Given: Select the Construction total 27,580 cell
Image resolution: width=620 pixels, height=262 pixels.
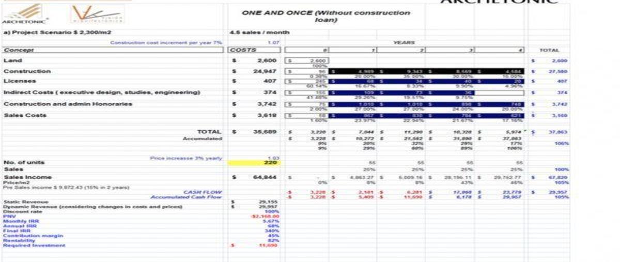Looking at the screenshot, I should (x=559, y=71).
